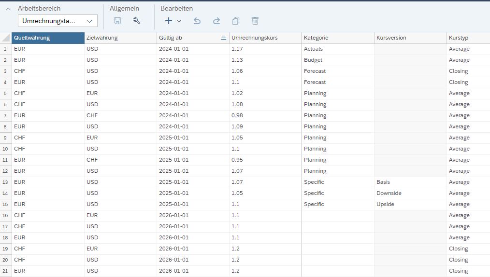Screen dimensions: 490x277
Task: Click rate value 1.06 in row 3
Action: point(265,71)
